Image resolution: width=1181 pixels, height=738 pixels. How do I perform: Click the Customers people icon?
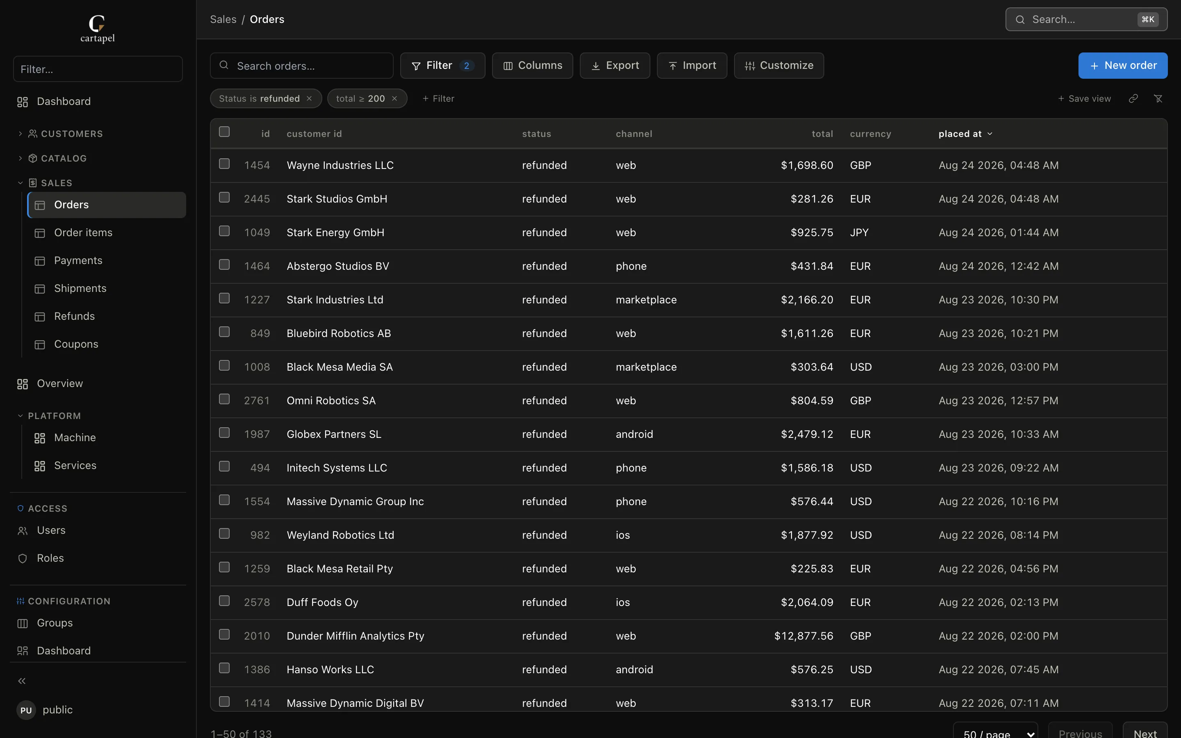pyautogui.click(x=33, y=134)
